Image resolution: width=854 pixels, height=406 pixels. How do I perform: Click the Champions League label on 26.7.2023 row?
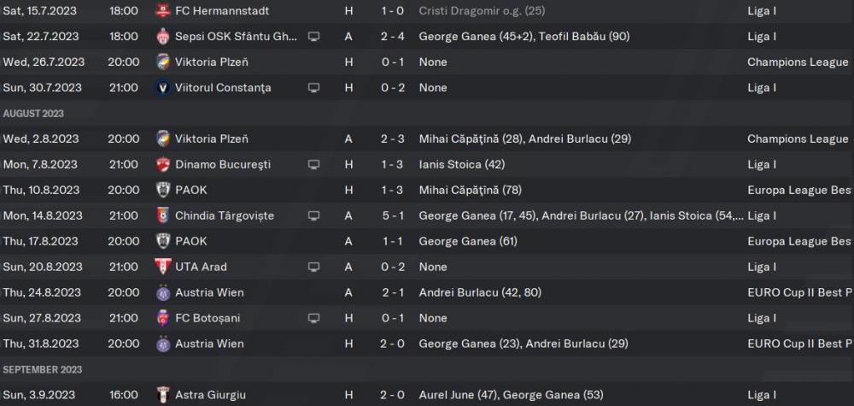[798, 62]
